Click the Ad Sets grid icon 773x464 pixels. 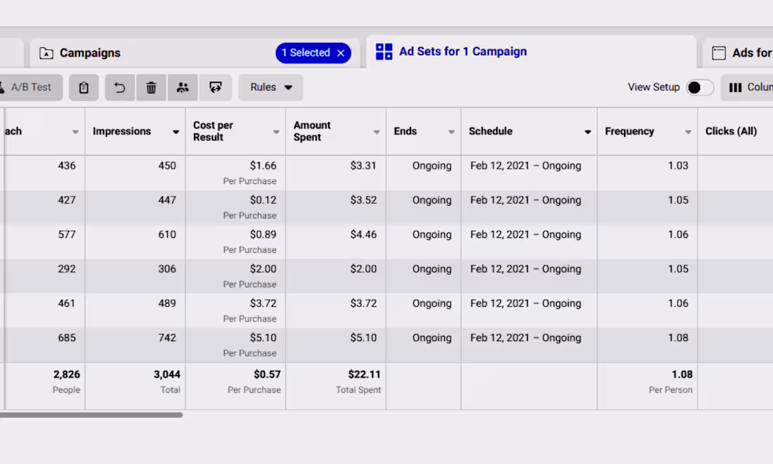point(384,51)
